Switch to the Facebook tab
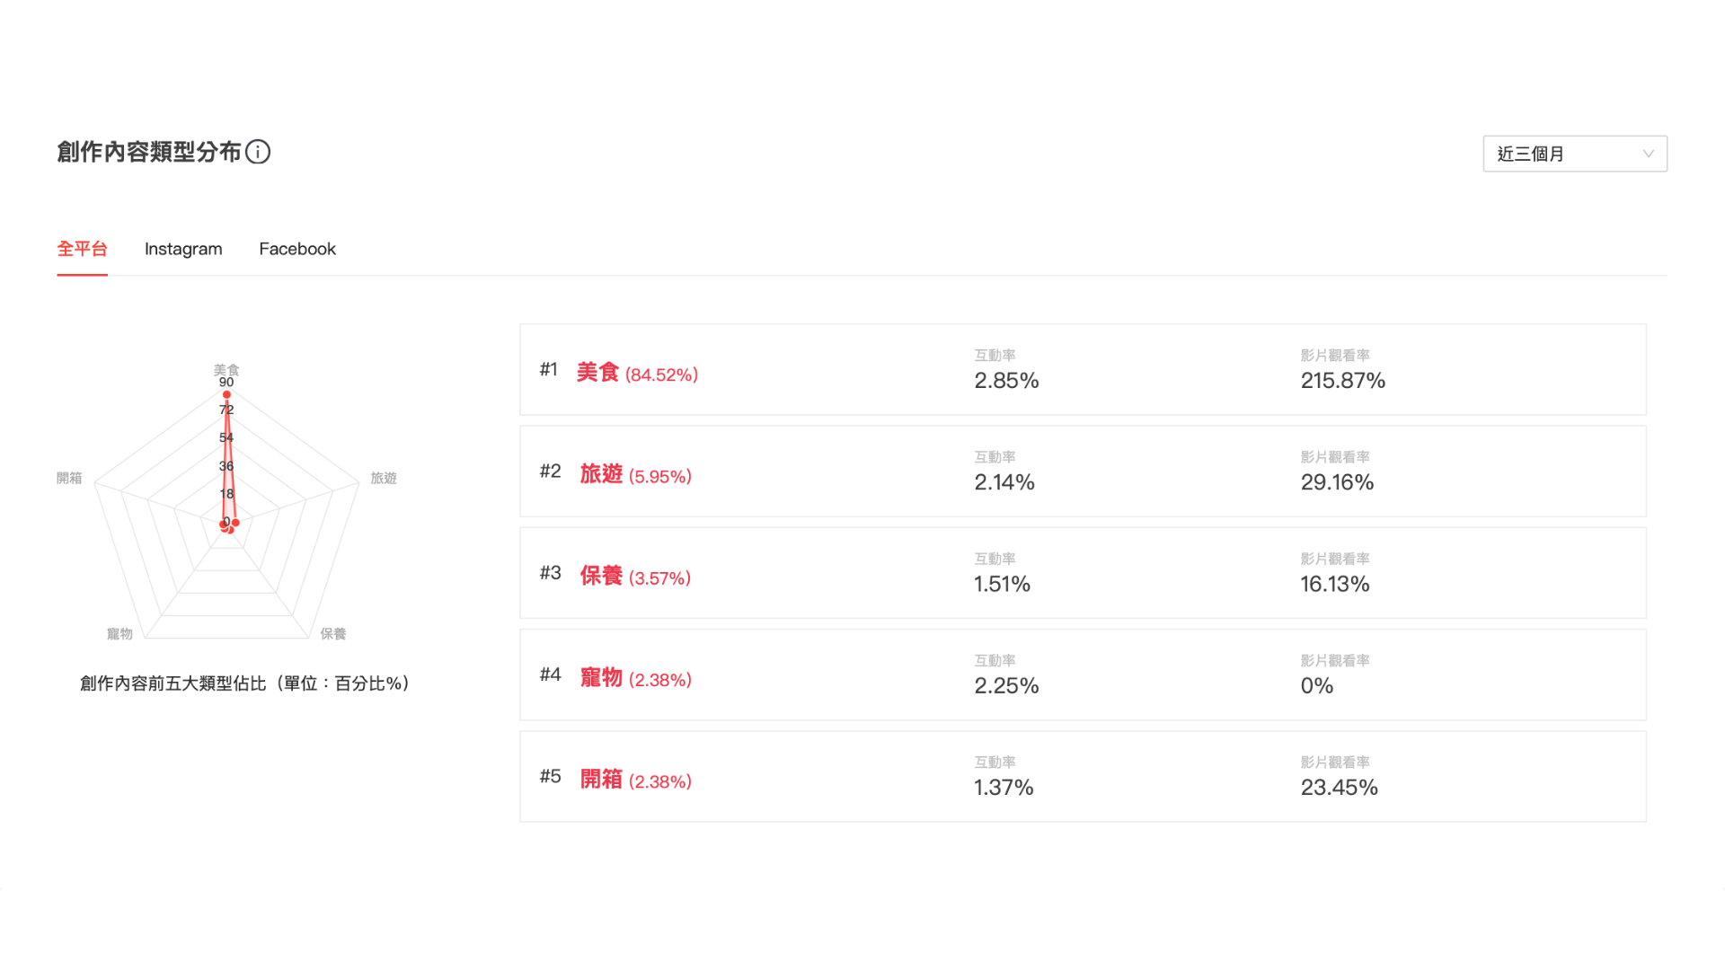Viewport: 1725px width, 970px height. click(297, 249)
